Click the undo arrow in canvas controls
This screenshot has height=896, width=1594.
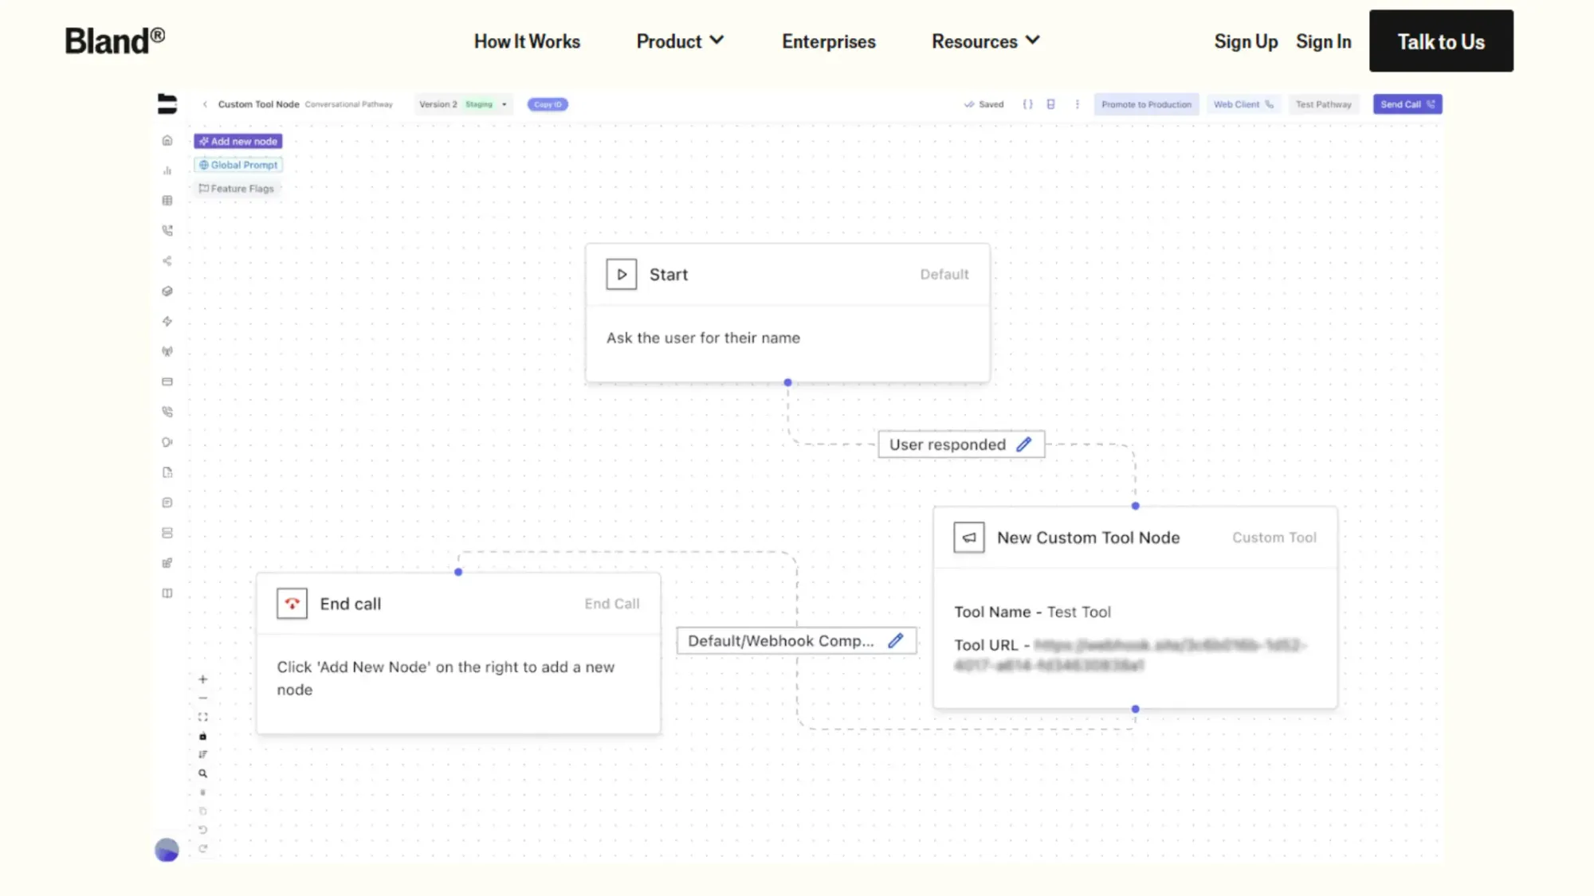tap(203, 828)
